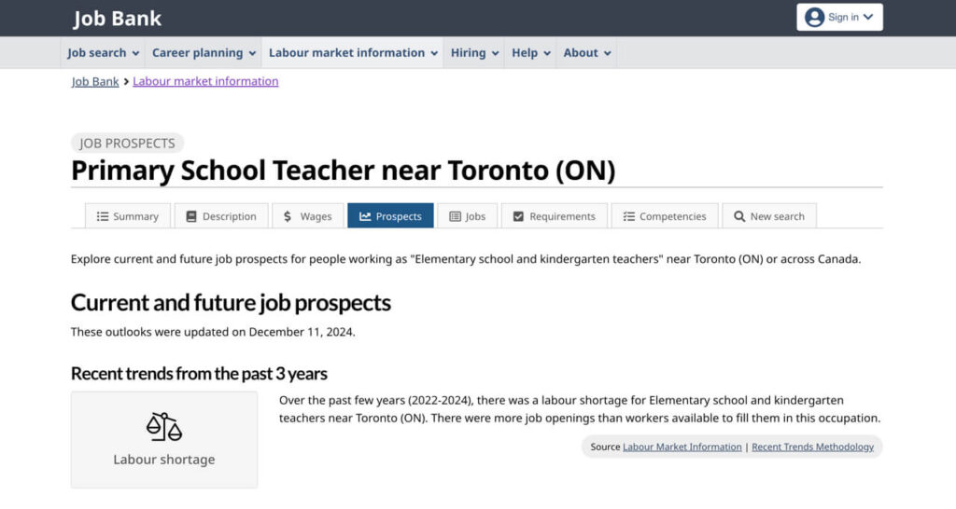
Task: Click the magnifier icon for New search
Action: [x=739, y=216]
